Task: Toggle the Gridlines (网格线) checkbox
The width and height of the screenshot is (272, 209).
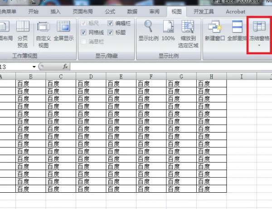Action: pyautogui.click(x=83, y=32)
